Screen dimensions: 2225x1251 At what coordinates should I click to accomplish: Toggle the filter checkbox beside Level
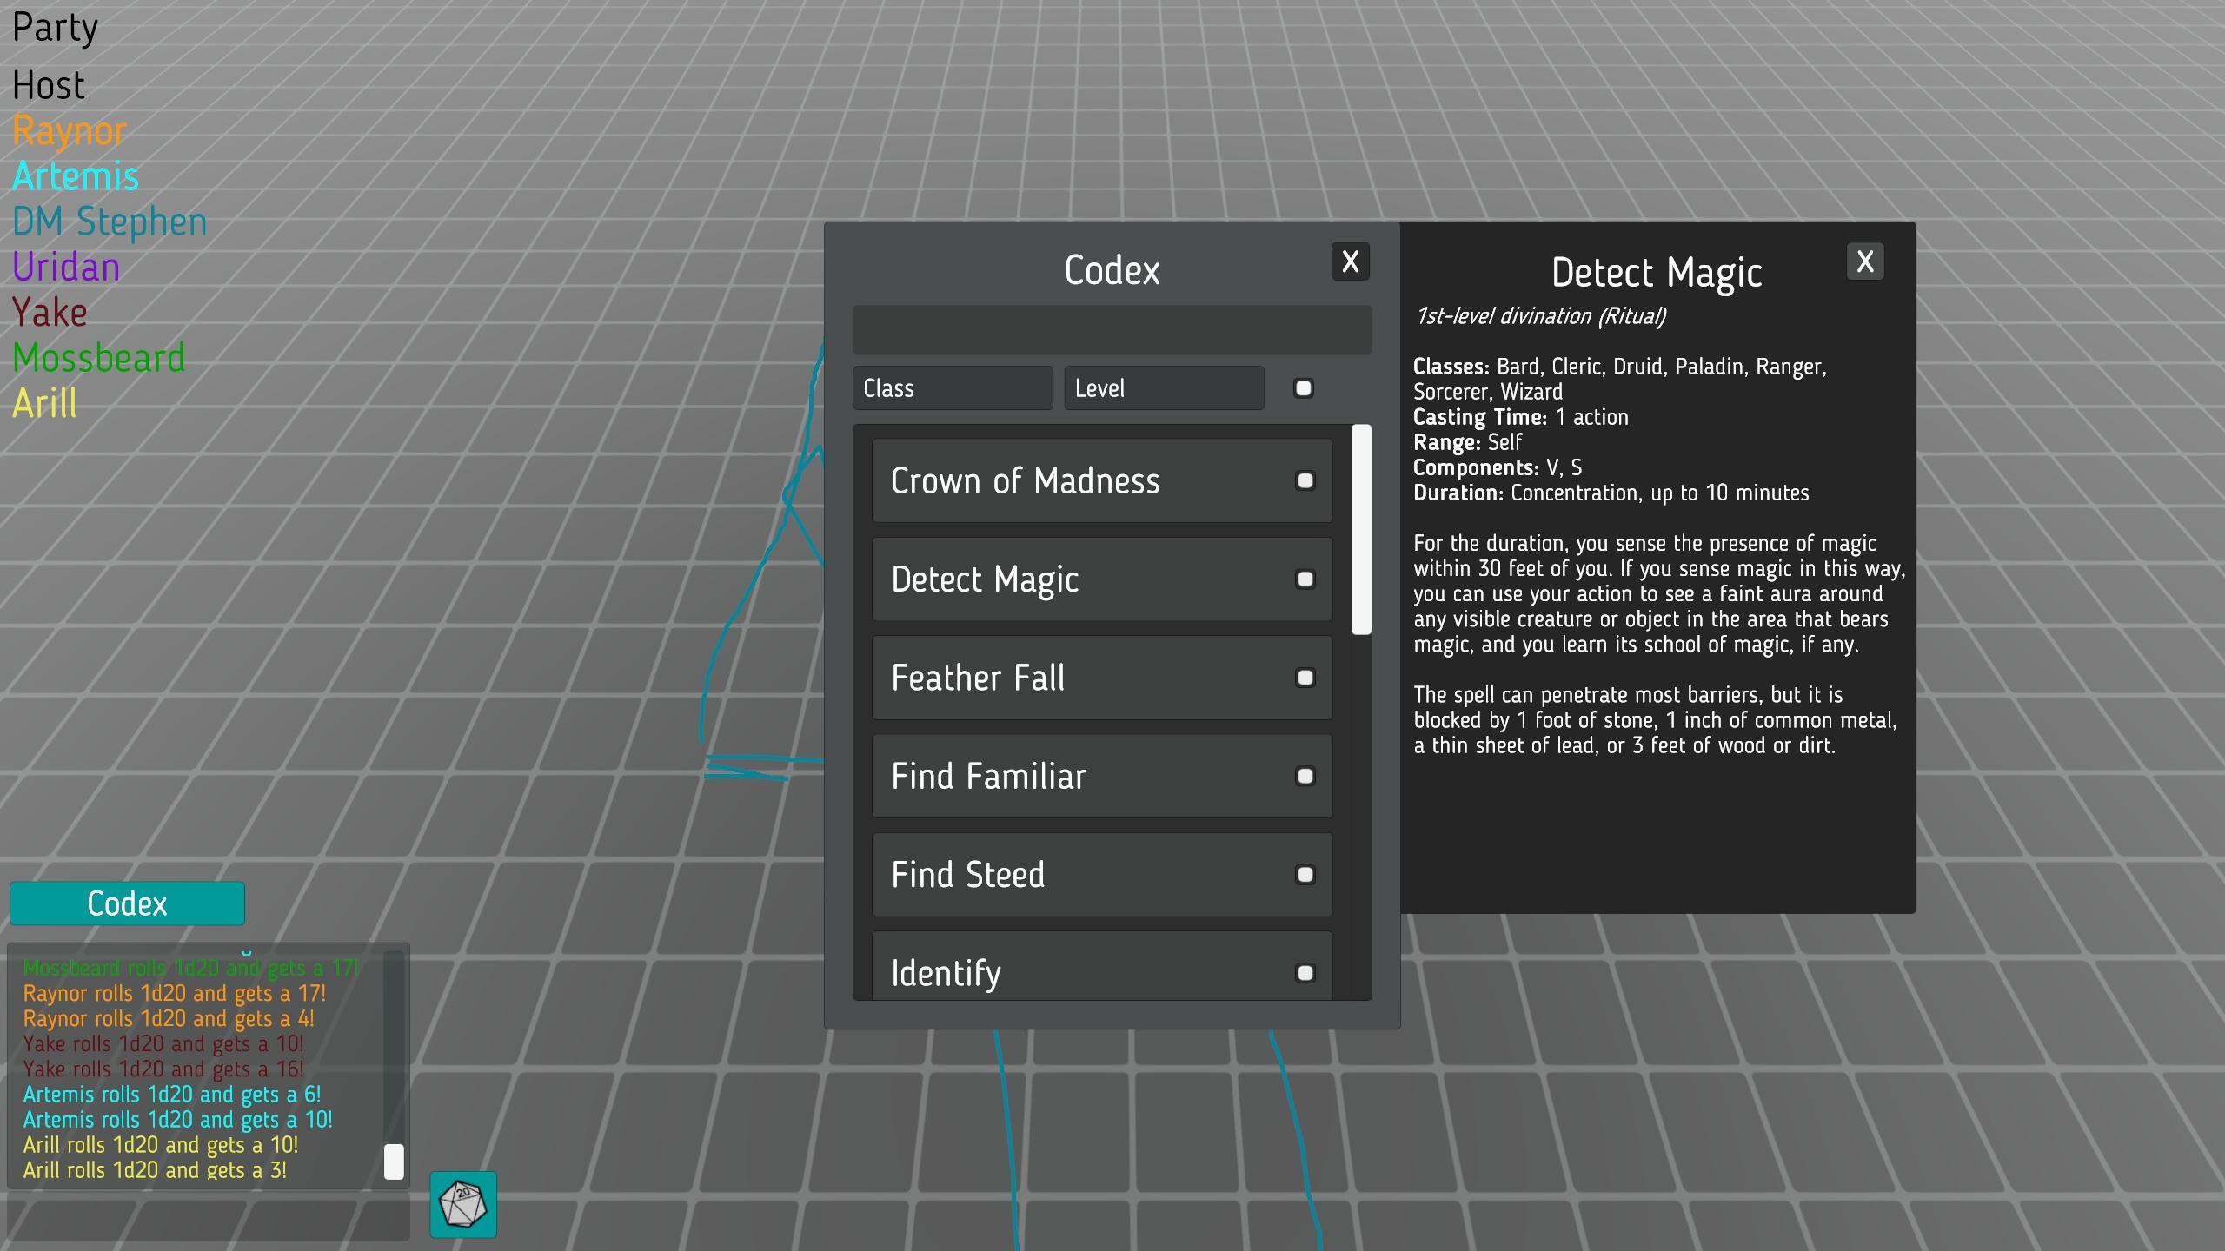click(1303, 388)
